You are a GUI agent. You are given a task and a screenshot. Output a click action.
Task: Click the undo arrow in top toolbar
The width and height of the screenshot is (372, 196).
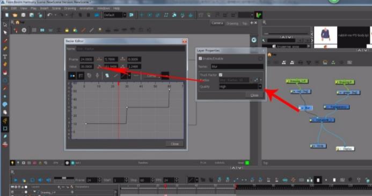coord(49,15)
